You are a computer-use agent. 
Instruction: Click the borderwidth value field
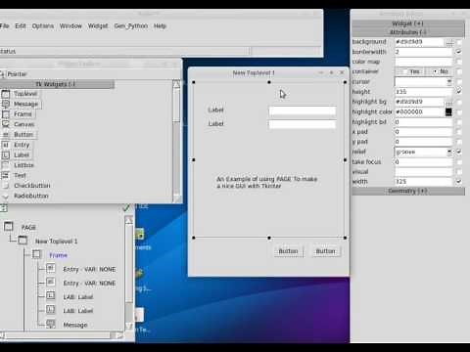tap(424, 52)
